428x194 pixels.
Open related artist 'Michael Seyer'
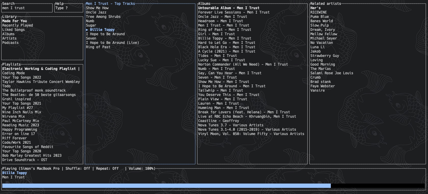324,38
